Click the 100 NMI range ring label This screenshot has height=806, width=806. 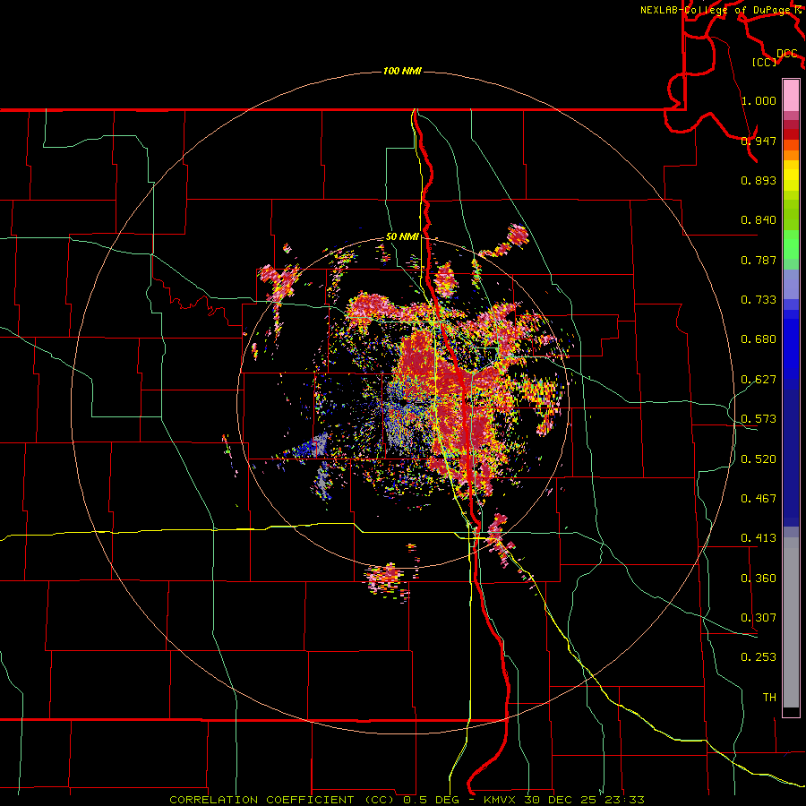tap(402, 71)
